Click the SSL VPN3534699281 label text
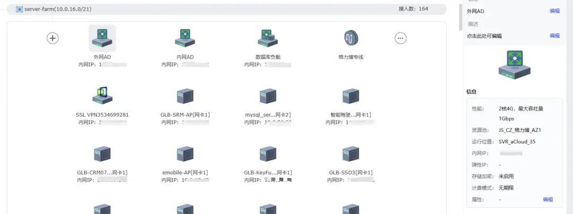The height and width of the screenshot is (214, 573). pyautogui.click(x=102, y=115)
